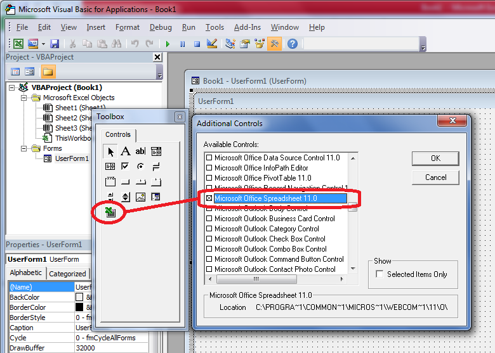Viewport: 495px width, 353px height.
Task: Open the Tools menu
Action: [x=214, y=27]
